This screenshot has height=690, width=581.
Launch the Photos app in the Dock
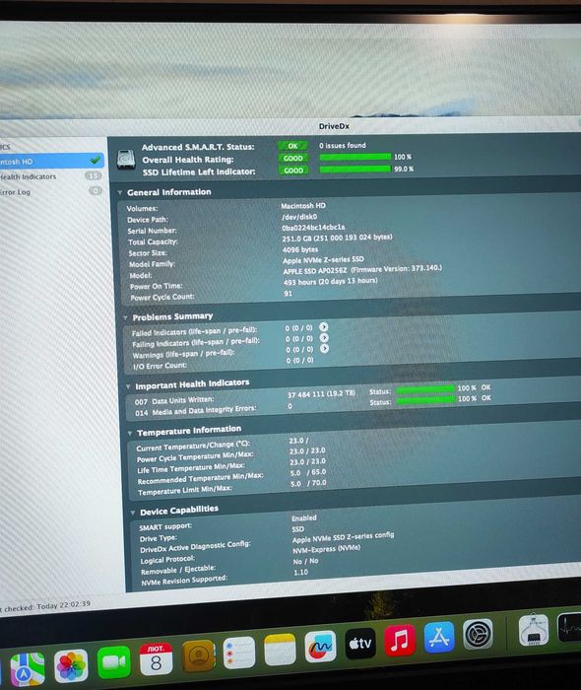[71, 665]
